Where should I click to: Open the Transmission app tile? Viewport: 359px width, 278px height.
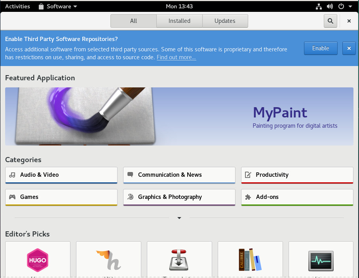179,259
